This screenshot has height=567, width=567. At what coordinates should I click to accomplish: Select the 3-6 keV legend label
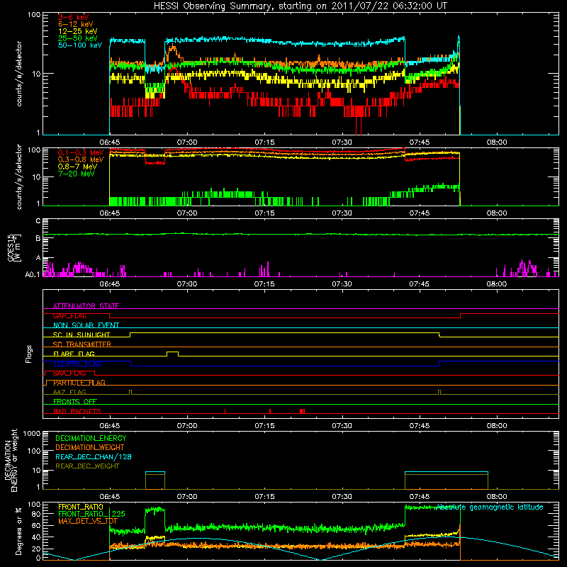coord(73,17)
